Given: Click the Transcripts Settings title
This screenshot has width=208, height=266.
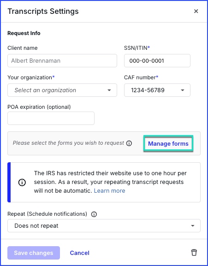Looking at the screenshot, I should pos(43,12).
